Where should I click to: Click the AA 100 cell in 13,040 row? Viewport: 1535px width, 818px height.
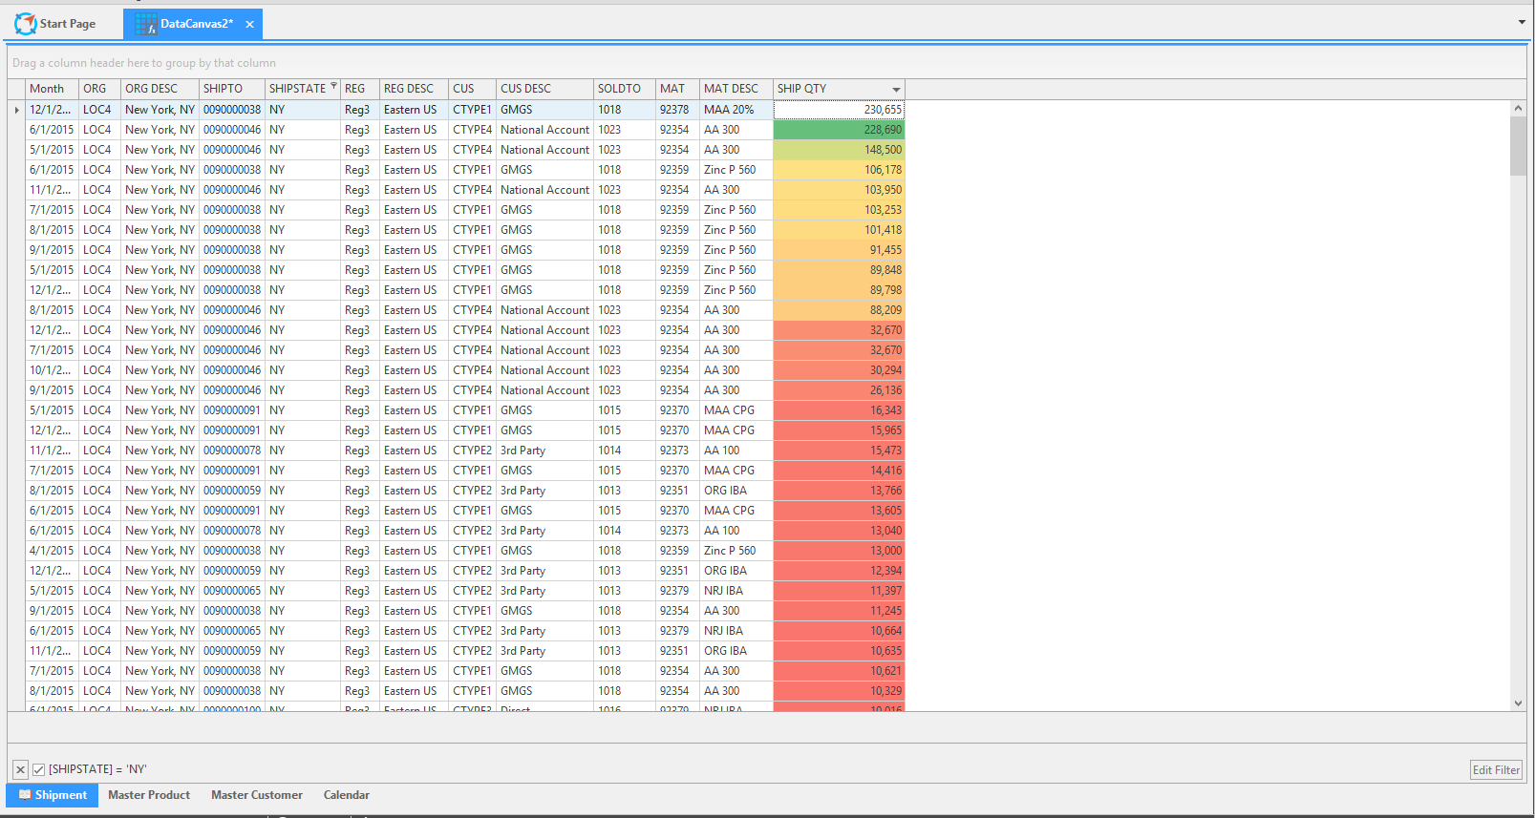coord(736,531)
